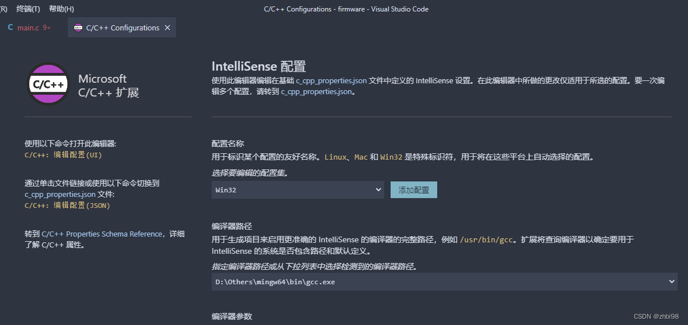
Task: Open C/C++ Properties Schema Reference link
Action: coord(102,234)
